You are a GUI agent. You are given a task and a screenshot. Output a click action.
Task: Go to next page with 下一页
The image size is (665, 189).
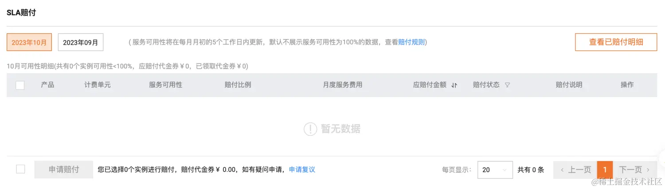(634, 170)
